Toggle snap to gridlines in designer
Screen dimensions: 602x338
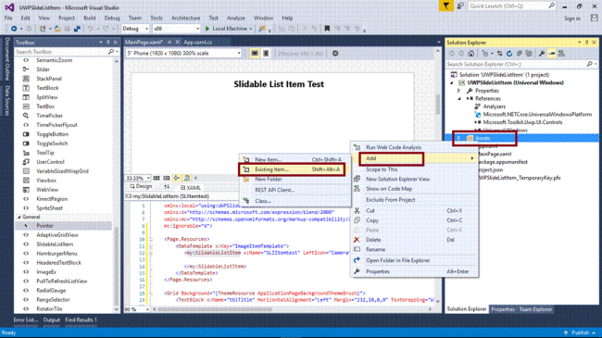pyautogui.click(x=166, y=178)
